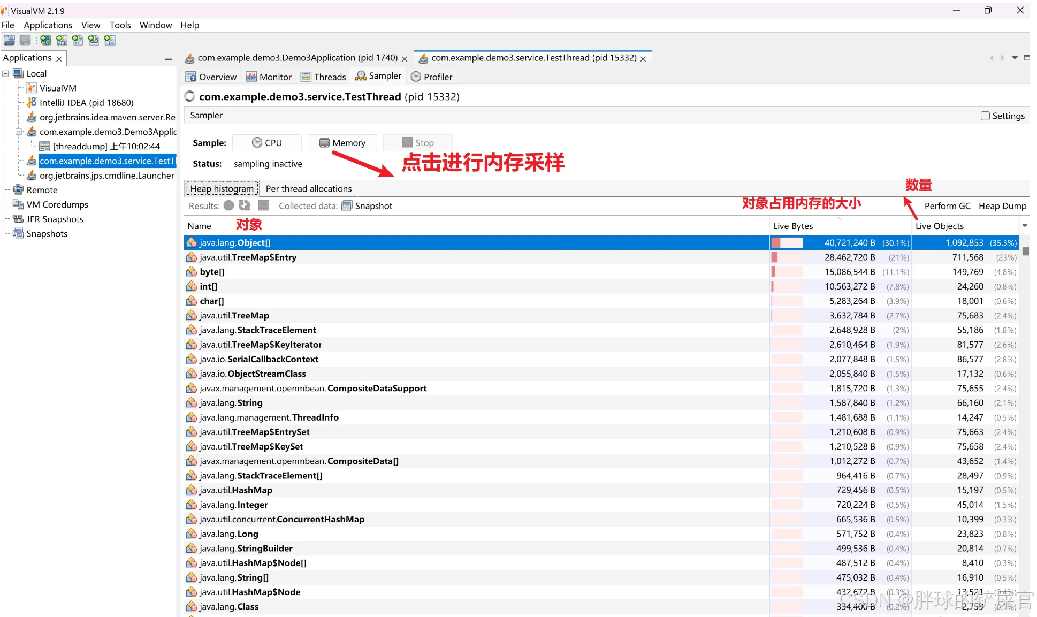Minimize the Applications panel
This screenshot has height=617, width=1037.
(x=169, y=59)
